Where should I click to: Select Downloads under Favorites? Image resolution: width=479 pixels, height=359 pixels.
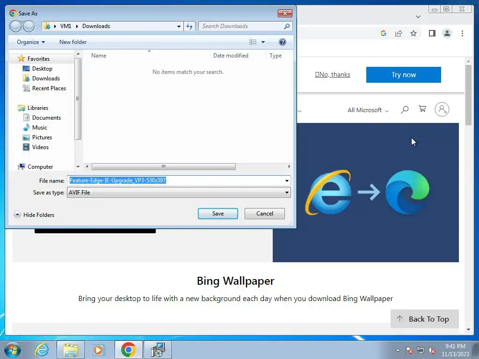[46, 79]
